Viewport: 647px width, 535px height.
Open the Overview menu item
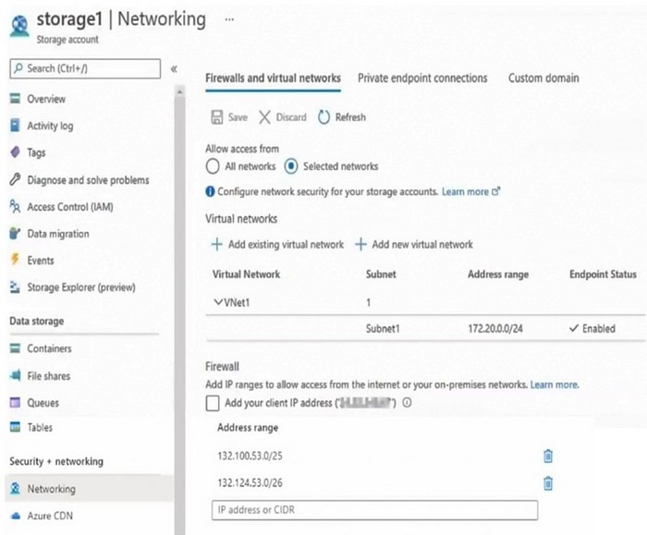point(46,99)
